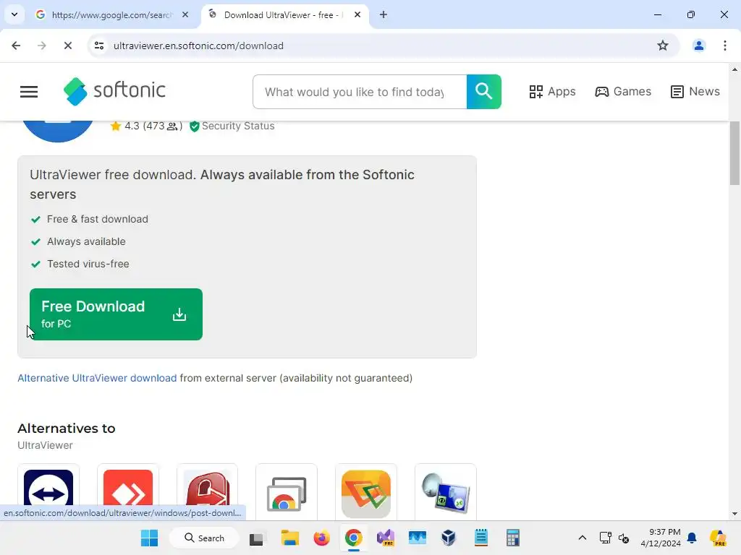Click the download arrow icon in green button
Image resolution: width=741 pixels, height=555 pixels.
[179, 314]
